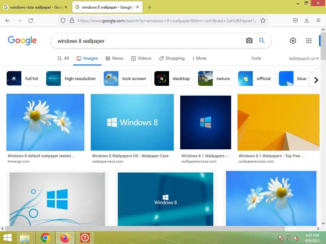Filter by nature chip
This screenshot has width=326, height=244.
pos(216,78)
